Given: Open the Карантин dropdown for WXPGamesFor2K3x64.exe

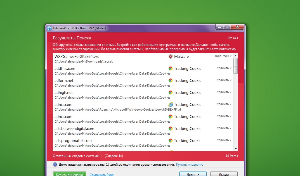Looking at the screenshot, I should coord(223,56).
